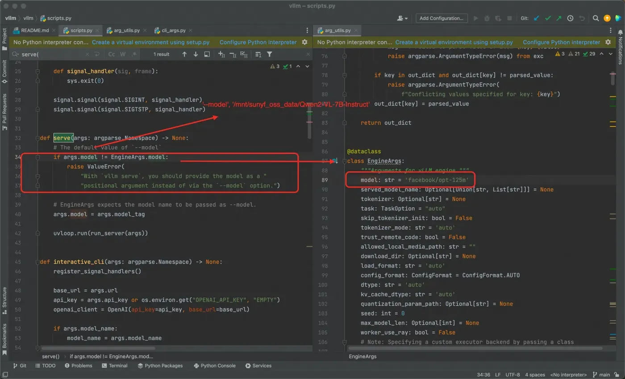This screenshot has width=625, height=379.
Task: Open '4 spaces' indent selector
Action: pos(535,375)
